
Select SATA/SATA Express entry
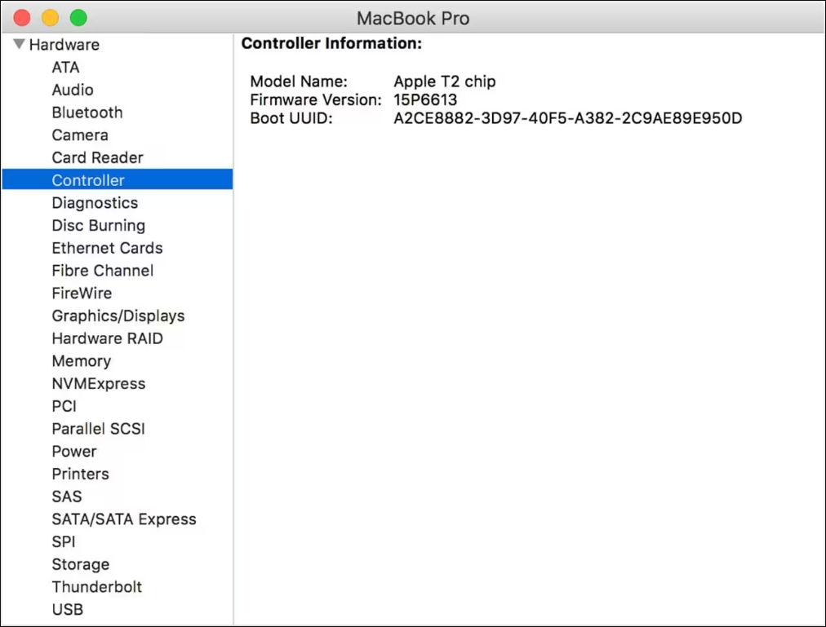coord(124,519)
